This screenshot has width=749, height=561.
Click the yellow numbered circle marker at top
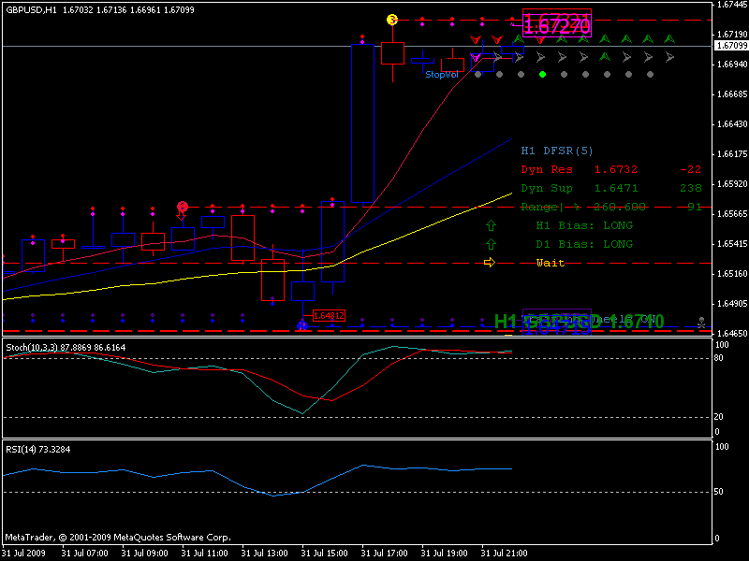coord(392,20)
